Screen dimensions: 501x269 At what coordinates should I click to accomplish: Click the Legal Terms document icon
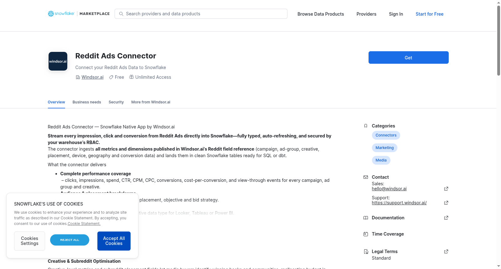coord(366,252)
